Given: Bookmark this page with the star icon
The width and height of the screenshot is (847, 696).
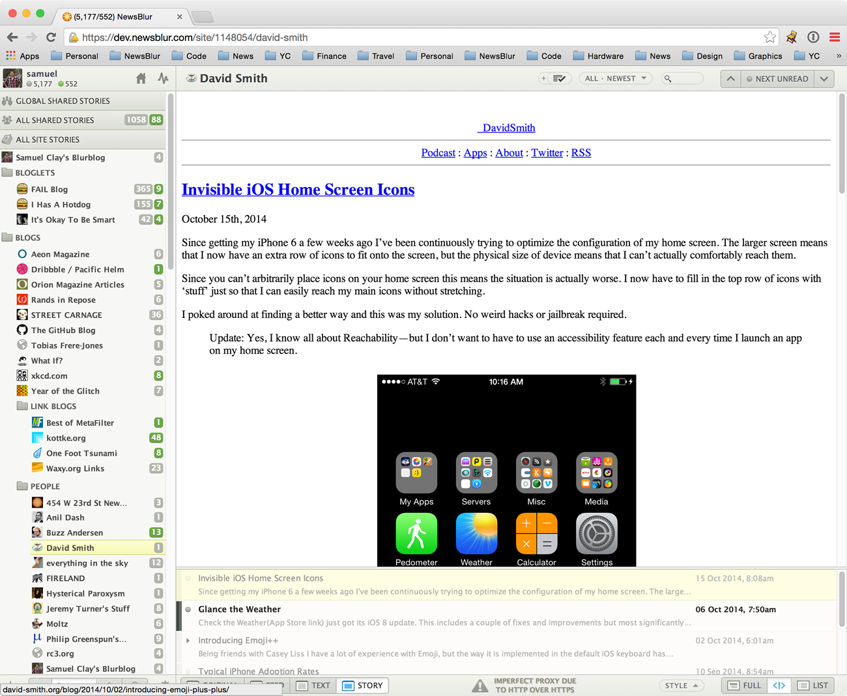Looking at the screenshot, I should (x=770, y=37).
